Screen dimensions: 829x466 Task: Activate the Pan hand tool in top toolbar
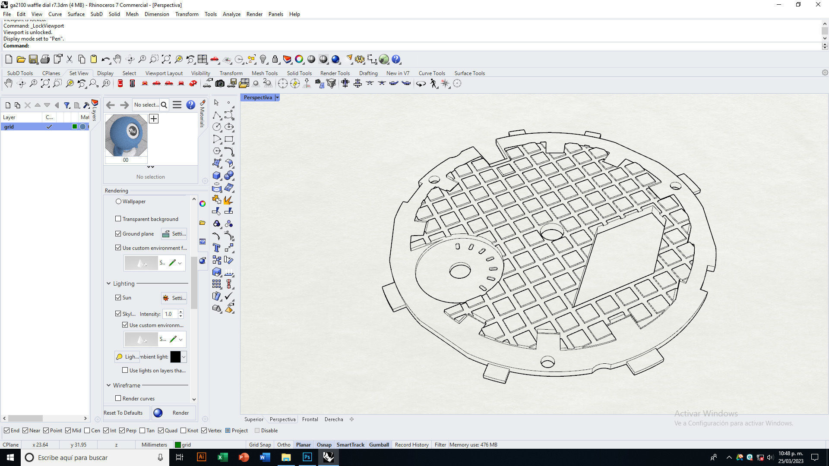tap(117, 59)
